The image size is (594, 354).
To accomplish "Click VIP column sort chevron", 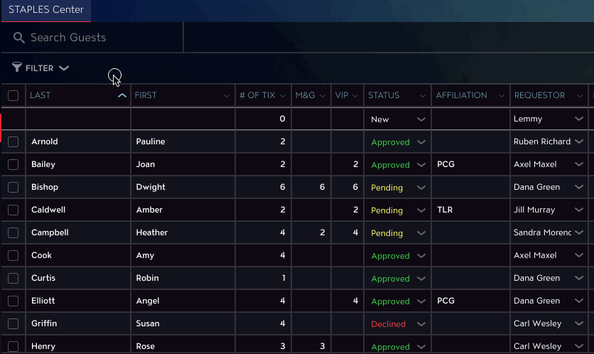I will coord(355,96).
